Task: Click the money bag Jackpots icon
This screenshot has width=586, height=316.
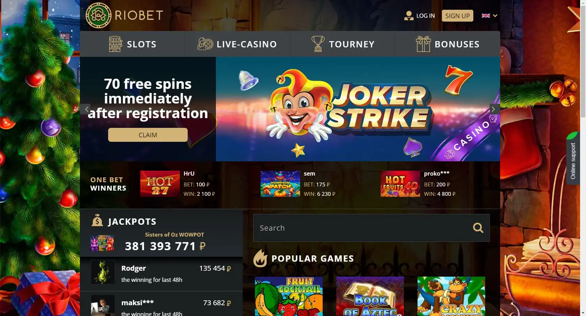Action: click(x=97, y=220)
